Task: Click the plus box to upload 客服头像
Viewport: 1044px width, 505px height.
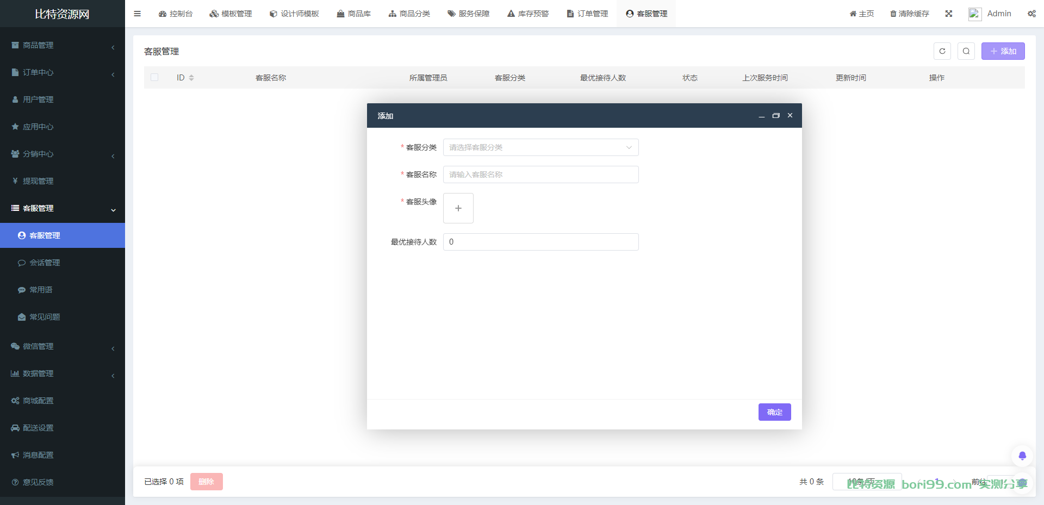Action: click(458, 208)
